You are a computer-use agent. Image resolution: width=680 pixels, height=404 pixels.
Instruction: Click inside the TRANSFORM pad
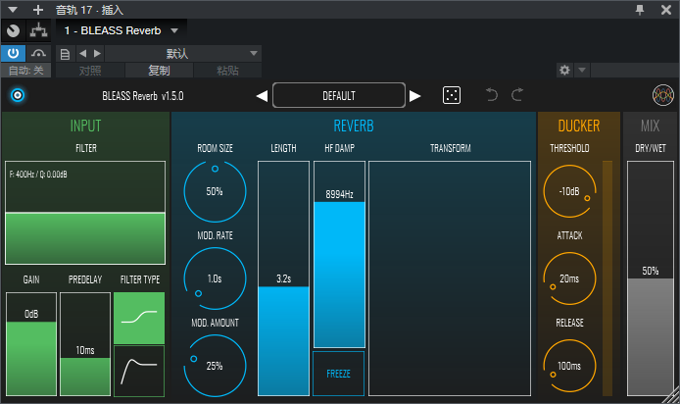pyautogui.click(x=450, y=278)
